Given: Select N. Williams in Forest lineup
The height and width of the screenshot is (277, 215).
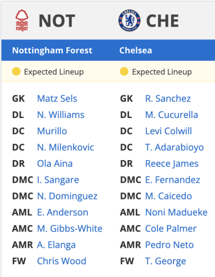Looking at the screenshot, I should tap(61, 115).
